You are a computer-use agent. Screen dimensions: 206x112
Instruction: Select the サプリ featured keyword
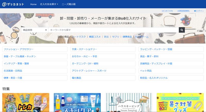click(x=115, y=37)
